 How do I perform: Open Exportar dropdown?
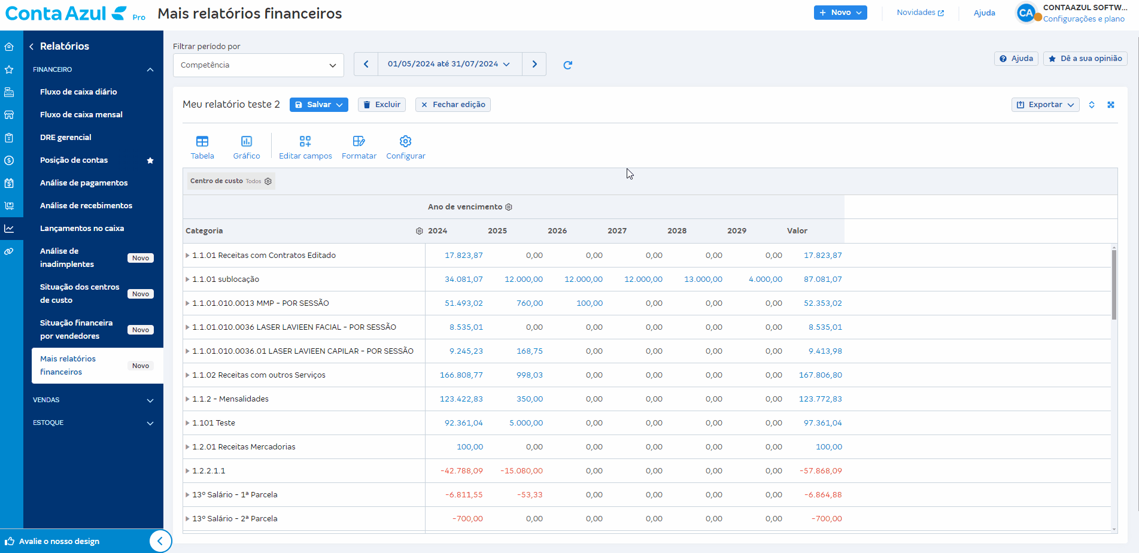pyautogui.click(x=1046, y=105)
